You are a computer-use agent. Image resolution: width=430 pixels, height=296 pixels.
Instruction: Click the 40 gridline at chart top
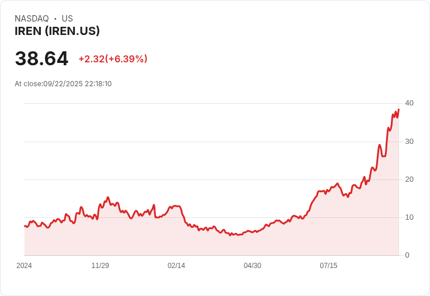click(x=211, y=103)
